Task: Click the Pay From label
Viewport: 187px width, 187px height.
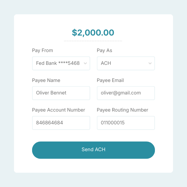Action: pyautogui.click(x=42, y=50)
